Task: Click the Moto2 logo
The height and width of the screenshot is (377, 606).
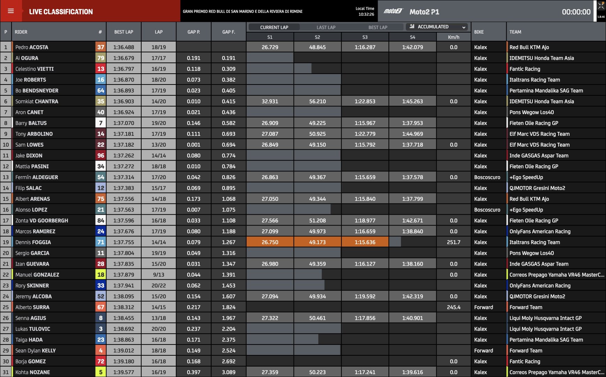Action: pyautogui.click(x=393, y=12)
